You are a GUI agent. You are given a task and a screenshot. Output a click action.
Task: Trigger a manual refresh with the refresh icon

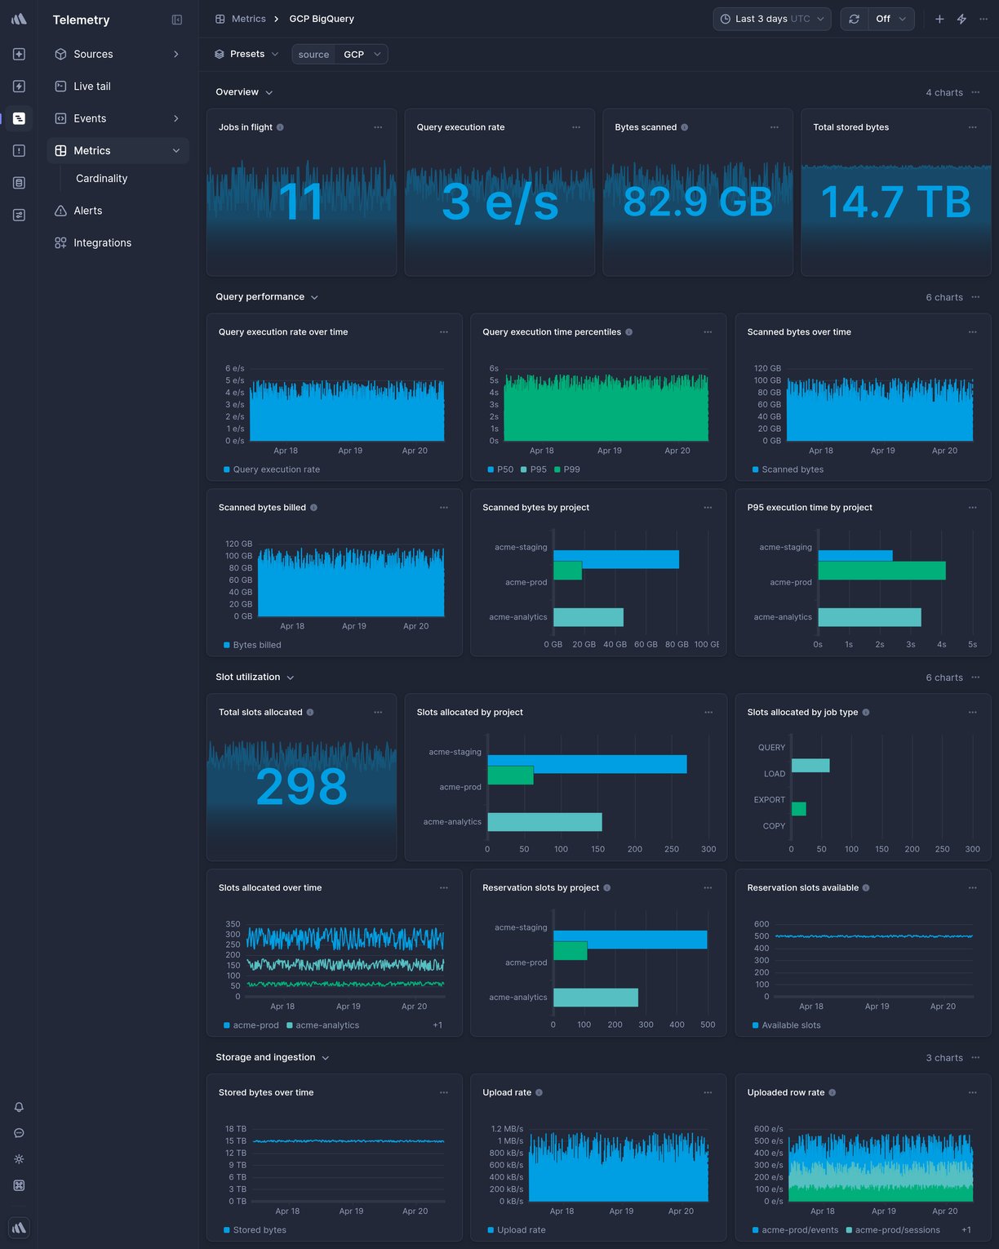point(855,18)
